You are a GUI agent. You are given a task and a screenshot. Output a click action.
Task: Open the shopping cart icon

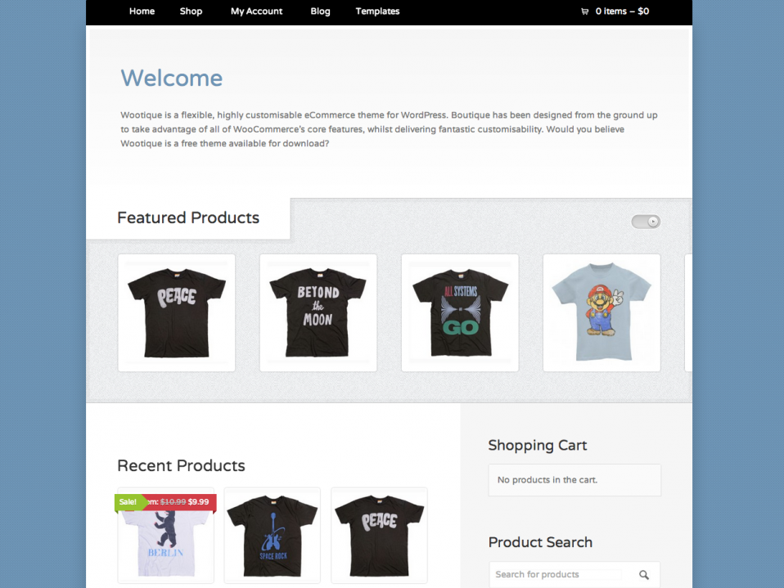pos(584,11)
